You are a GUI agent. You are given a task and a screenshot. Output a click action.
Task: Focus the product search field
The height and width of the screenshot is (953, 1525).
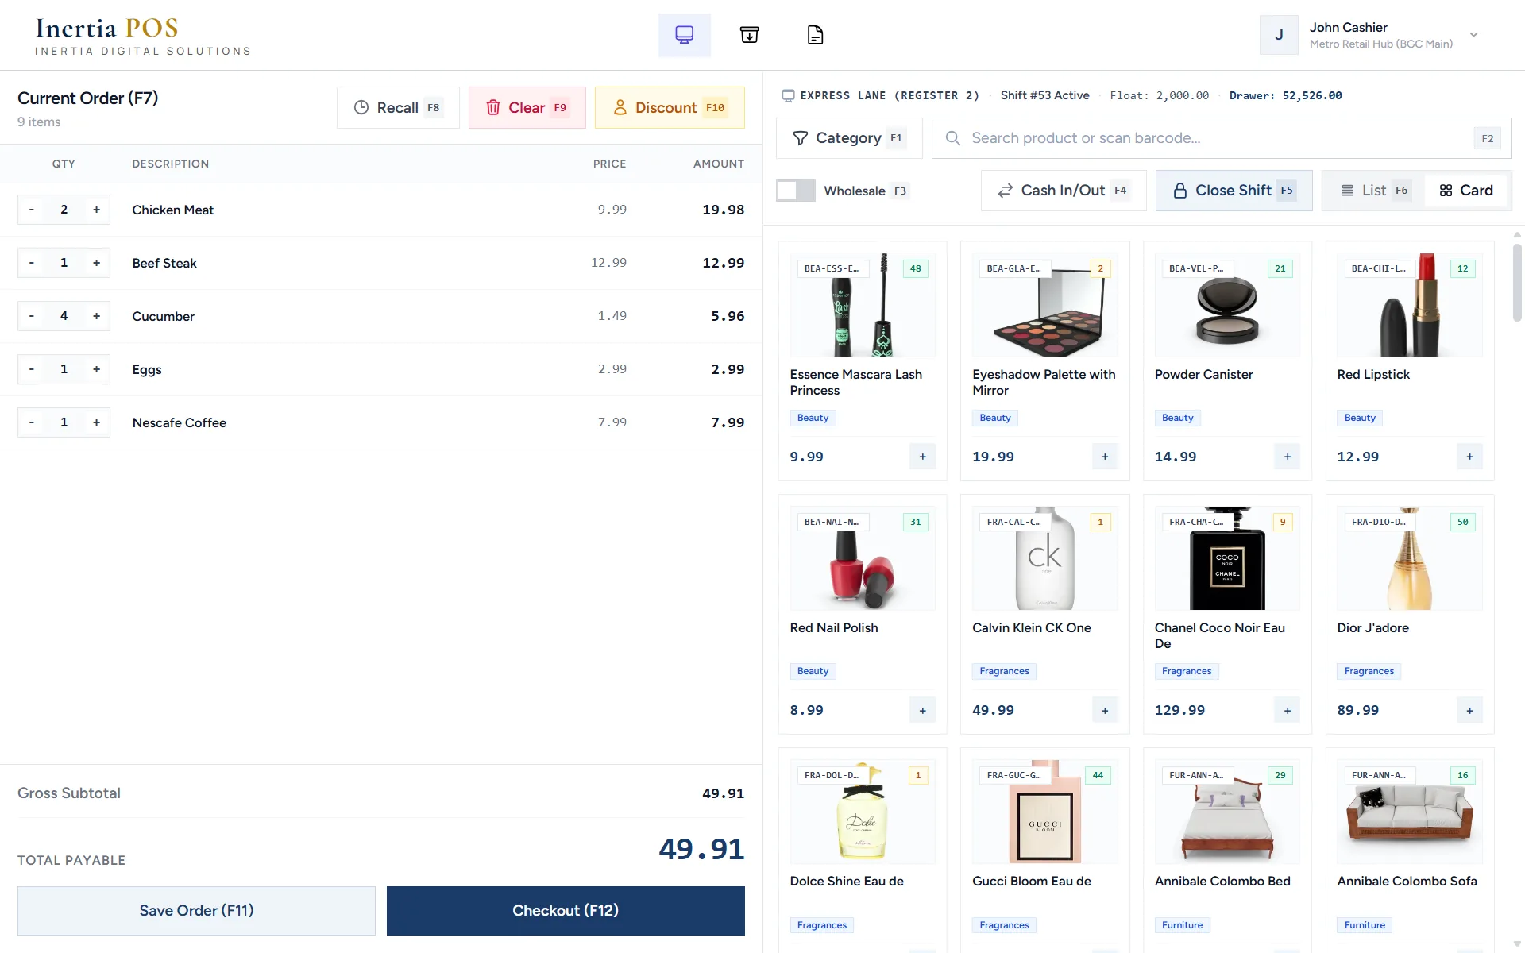[x=1222, y=138]
